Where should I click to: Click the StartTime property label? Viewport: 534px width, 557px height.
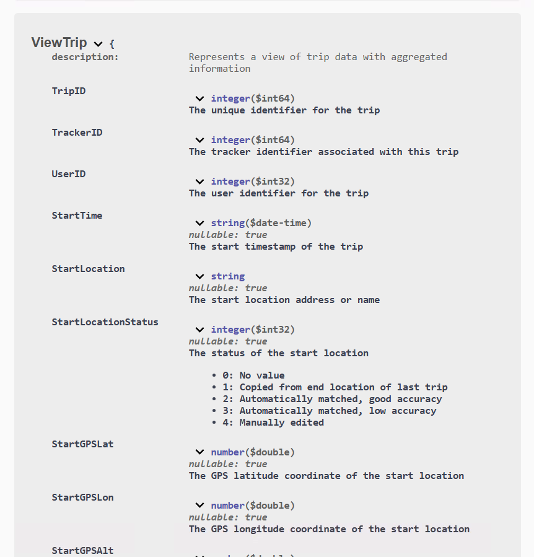coord(77,216)
